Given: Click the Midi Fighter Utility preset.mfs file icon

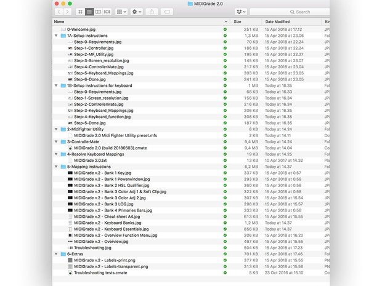Looking at the screenshot, I should (x=70, y=135).
